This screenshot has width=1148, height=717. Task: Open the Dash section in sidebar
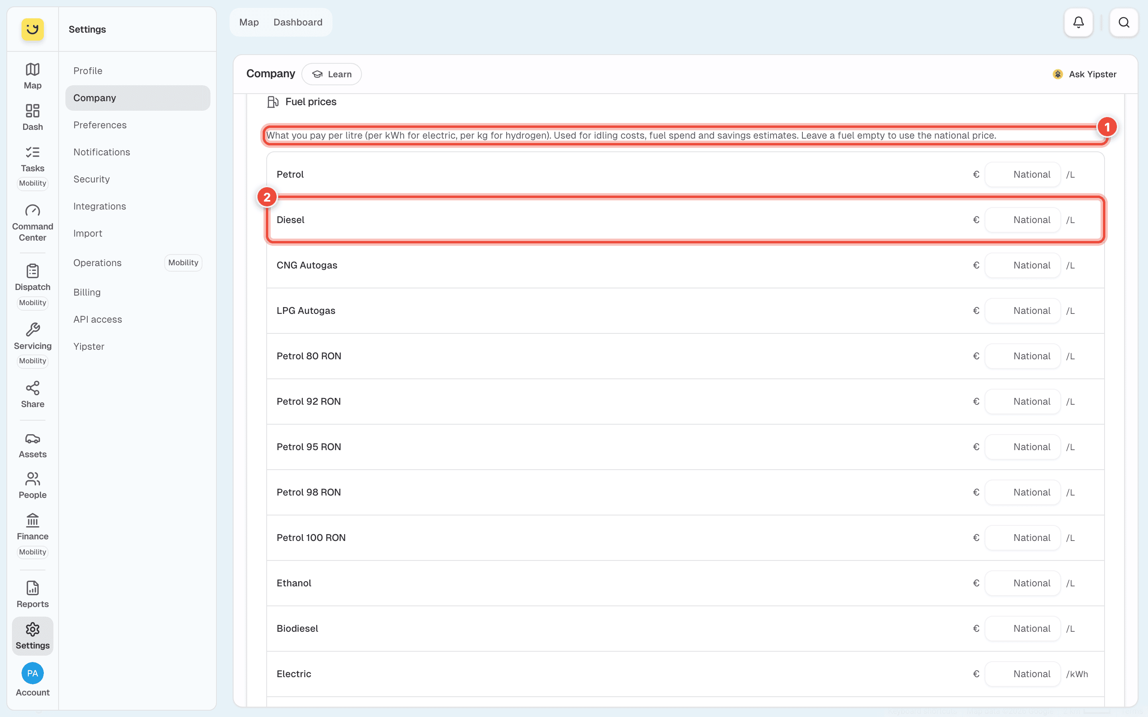(32, 117)
